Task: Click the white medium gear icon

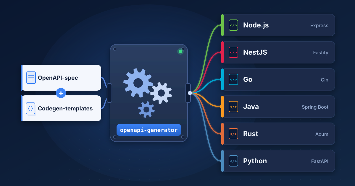Action: pyautogui.click(x=161, y=93)
